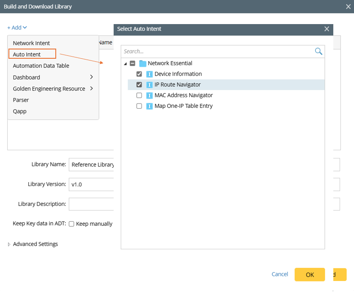Screen dimensions: 354x292
Task: Click the Map One-IP Table Entry icon
Action: click(x=149, y=106)
